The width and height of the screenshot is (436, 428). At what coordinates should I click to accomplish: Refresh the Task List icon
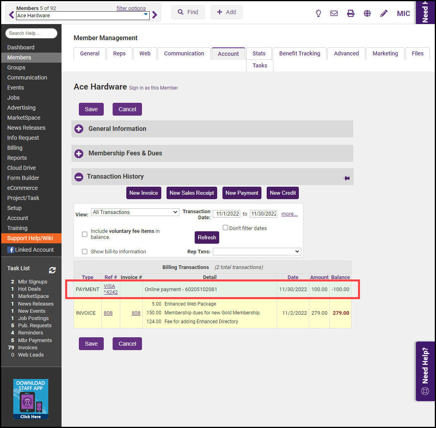pyautogui.click(x=52, y=270)
